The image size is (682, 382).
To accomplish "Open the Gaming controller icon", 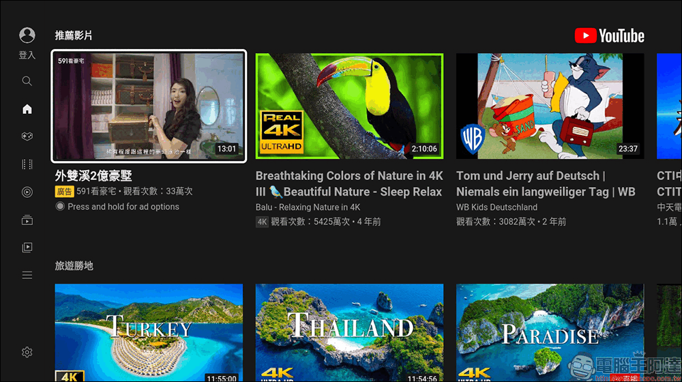I will [27, 136].
